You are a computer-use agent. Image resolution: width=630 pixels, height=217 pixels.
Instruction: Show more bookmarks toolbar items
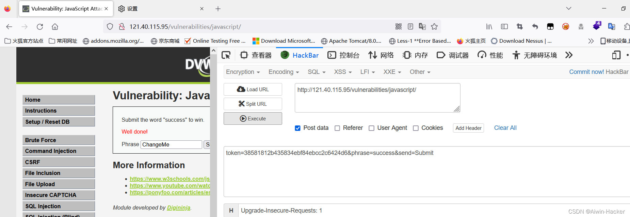[x=591, y=41]
